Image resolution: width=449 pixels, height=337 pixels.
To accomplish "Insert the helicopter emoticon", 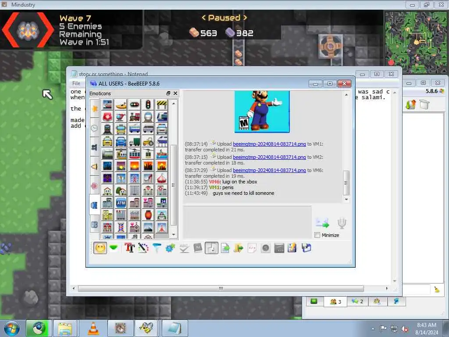I will 121,117.
